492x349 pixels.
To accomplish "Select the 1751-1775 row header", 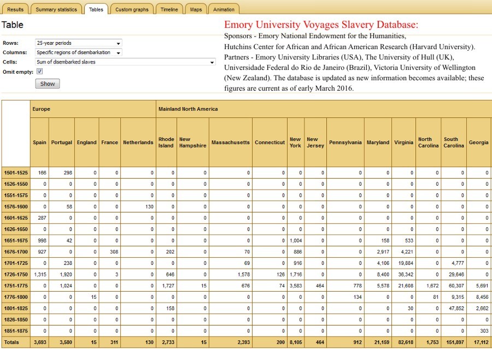I will point(16,285).
